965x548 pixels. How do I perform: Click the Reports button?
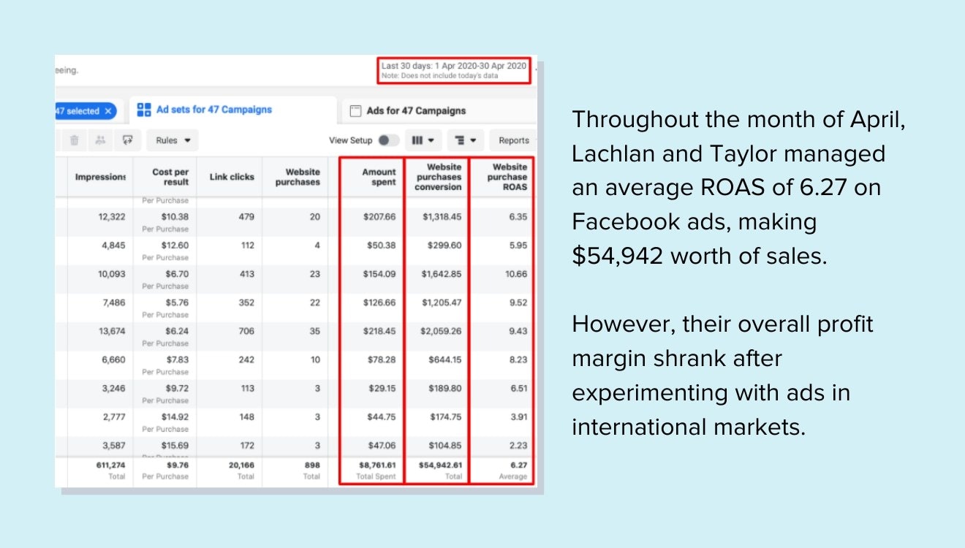tap(513, 140)
